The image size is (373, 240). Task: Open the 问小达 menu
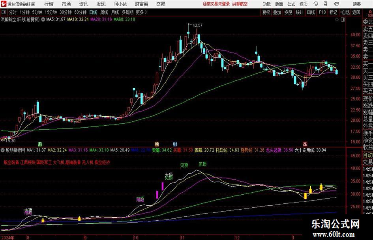120,4
